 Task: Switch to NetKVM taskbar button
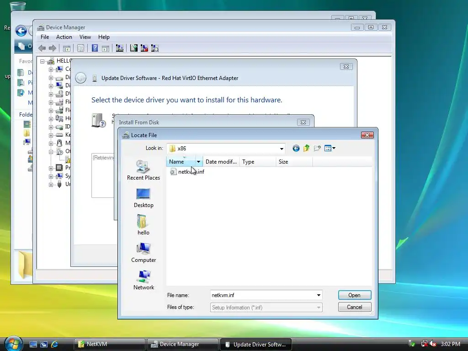(x=110, y=344)
